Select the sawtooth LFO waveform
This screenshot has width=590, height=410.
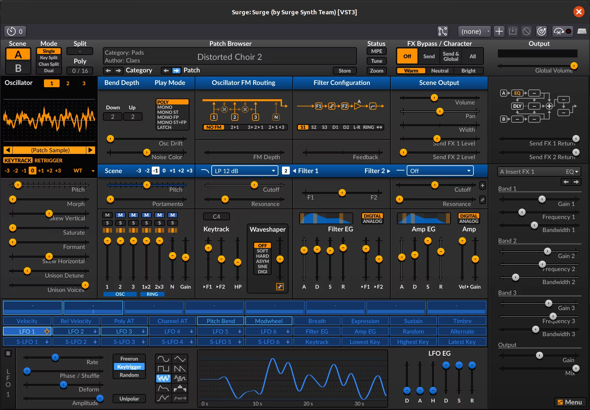click(180, 369)
